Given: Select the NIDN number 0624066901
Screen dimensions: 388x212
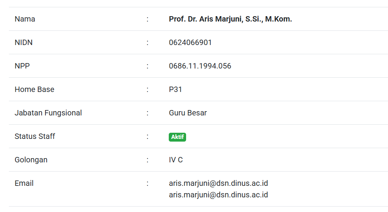Looking at the screenshot, I should (190, 42).
